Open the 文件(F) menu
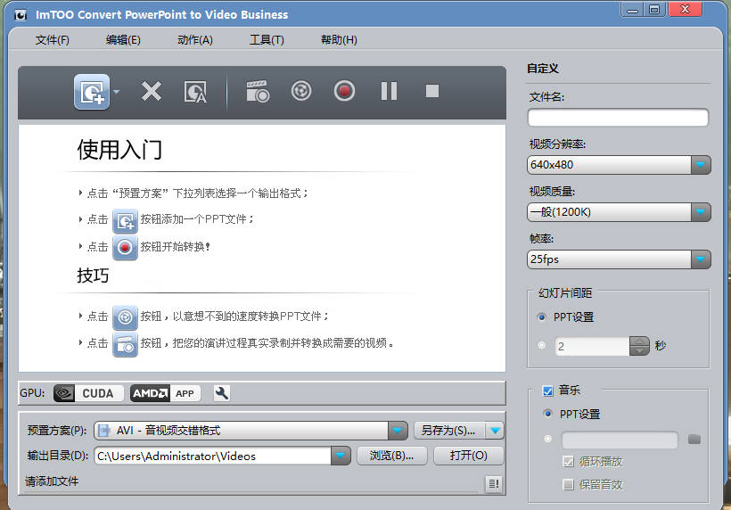Image resolution: width=731 pixels, height=510 pixels. tap(53, 40)
